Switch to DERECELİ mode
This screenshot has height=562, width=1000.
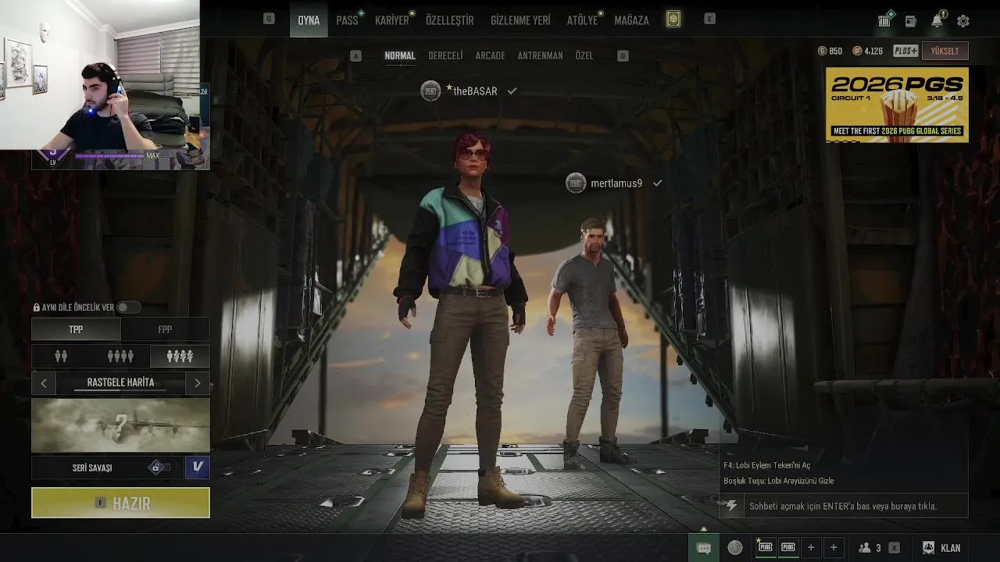[x=445, y=56]
